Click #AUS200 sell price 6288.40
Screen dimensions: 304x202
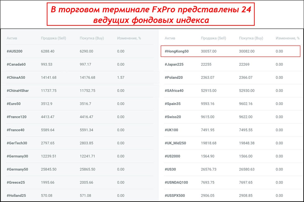point(48,51)
